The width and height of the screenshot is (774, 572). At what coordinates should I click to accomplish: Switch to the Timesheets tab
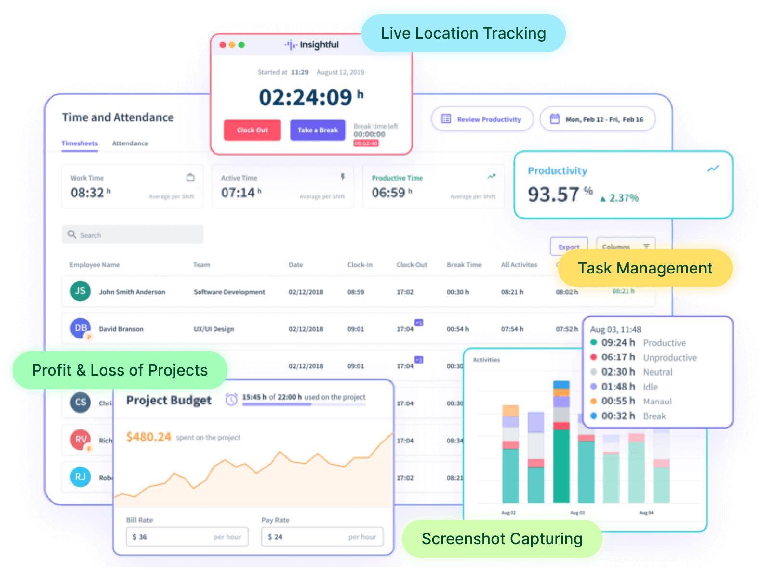coord(80,143)
